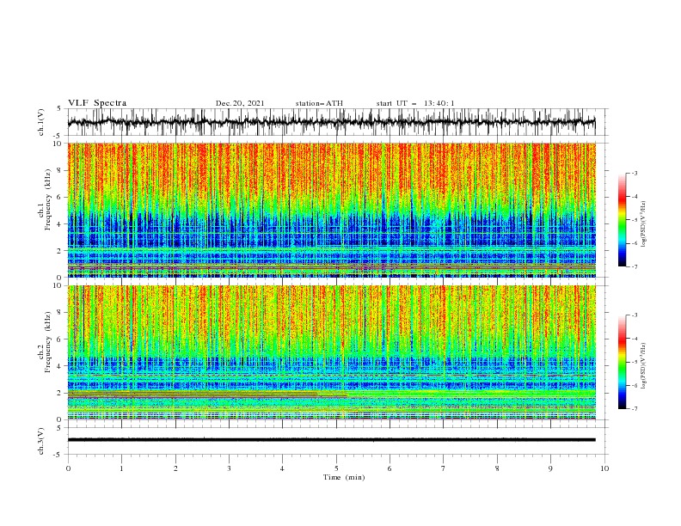The image size is (681, 526).
Task: Click the ch.1 spectrogram color bar
Action: 622,220
